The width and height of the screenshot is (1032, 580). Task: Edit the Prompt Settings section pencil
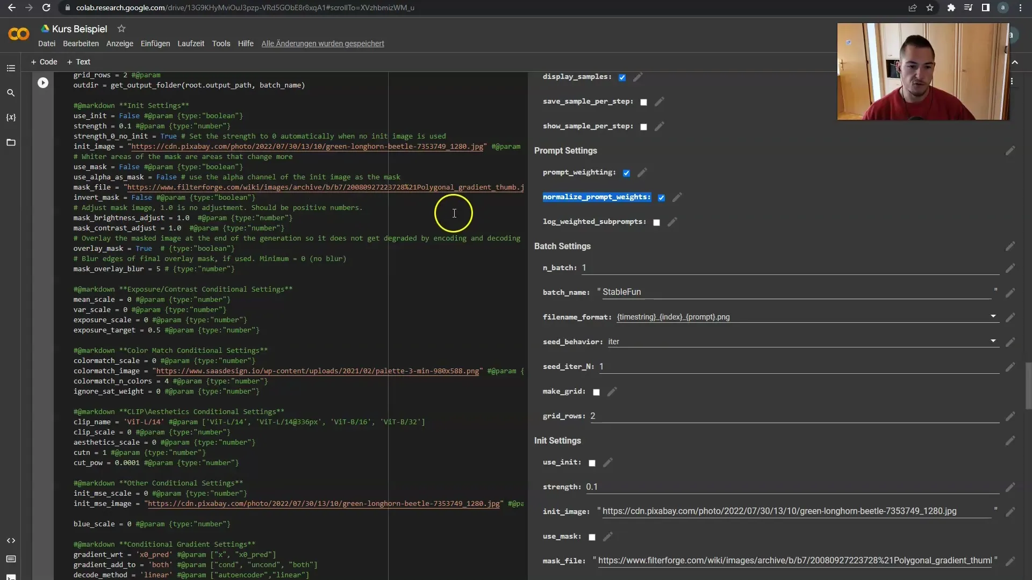tap(1010, 151)
